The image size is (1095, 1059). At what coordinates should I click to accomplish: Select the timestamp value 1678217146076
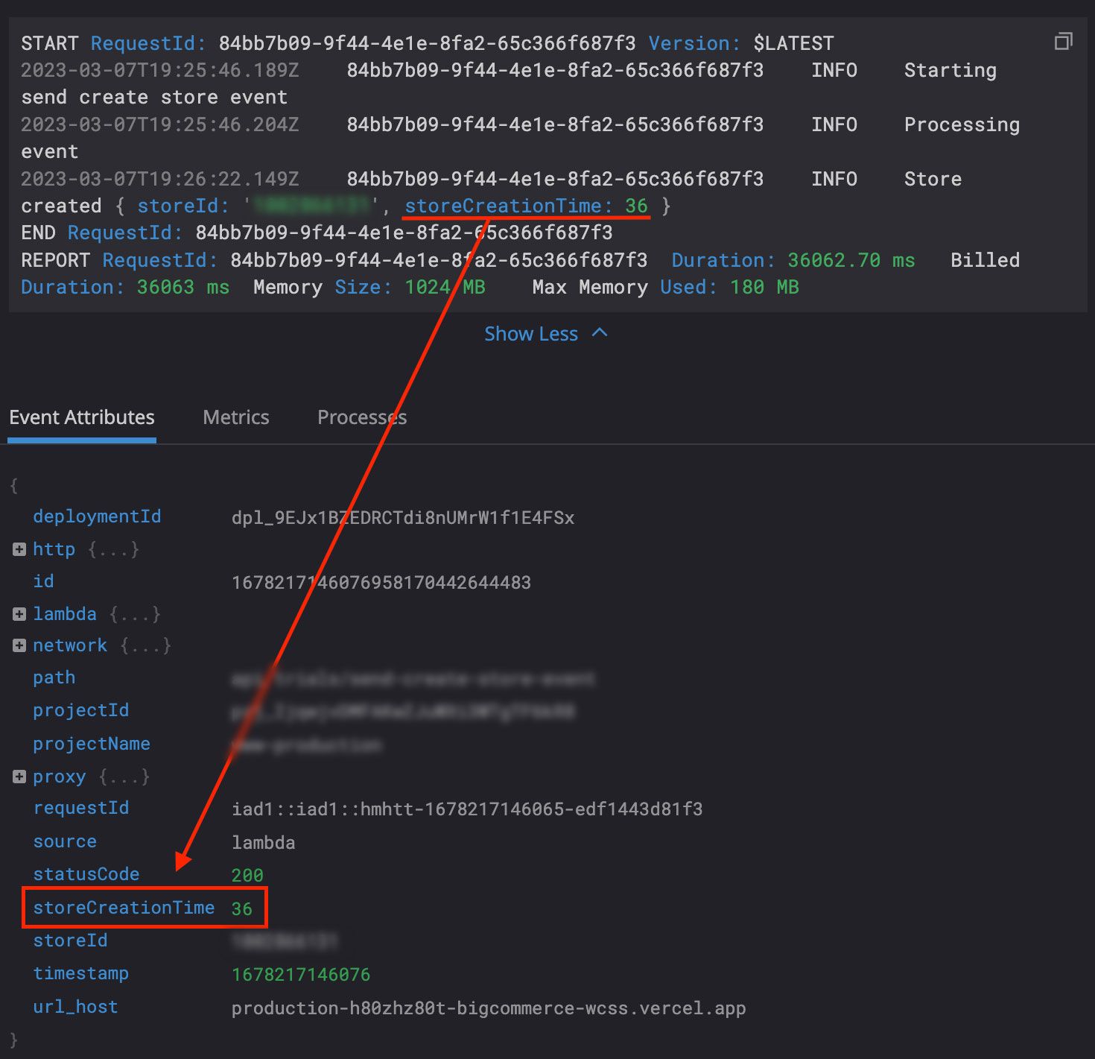301,975
